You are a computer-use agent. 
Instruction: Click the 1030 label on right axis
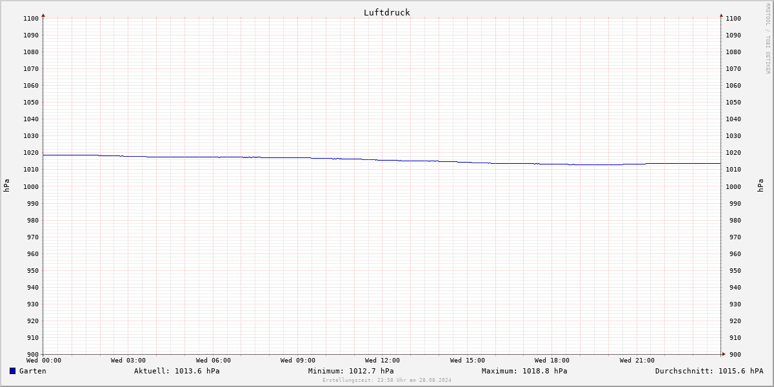click(x=733, y=136)
